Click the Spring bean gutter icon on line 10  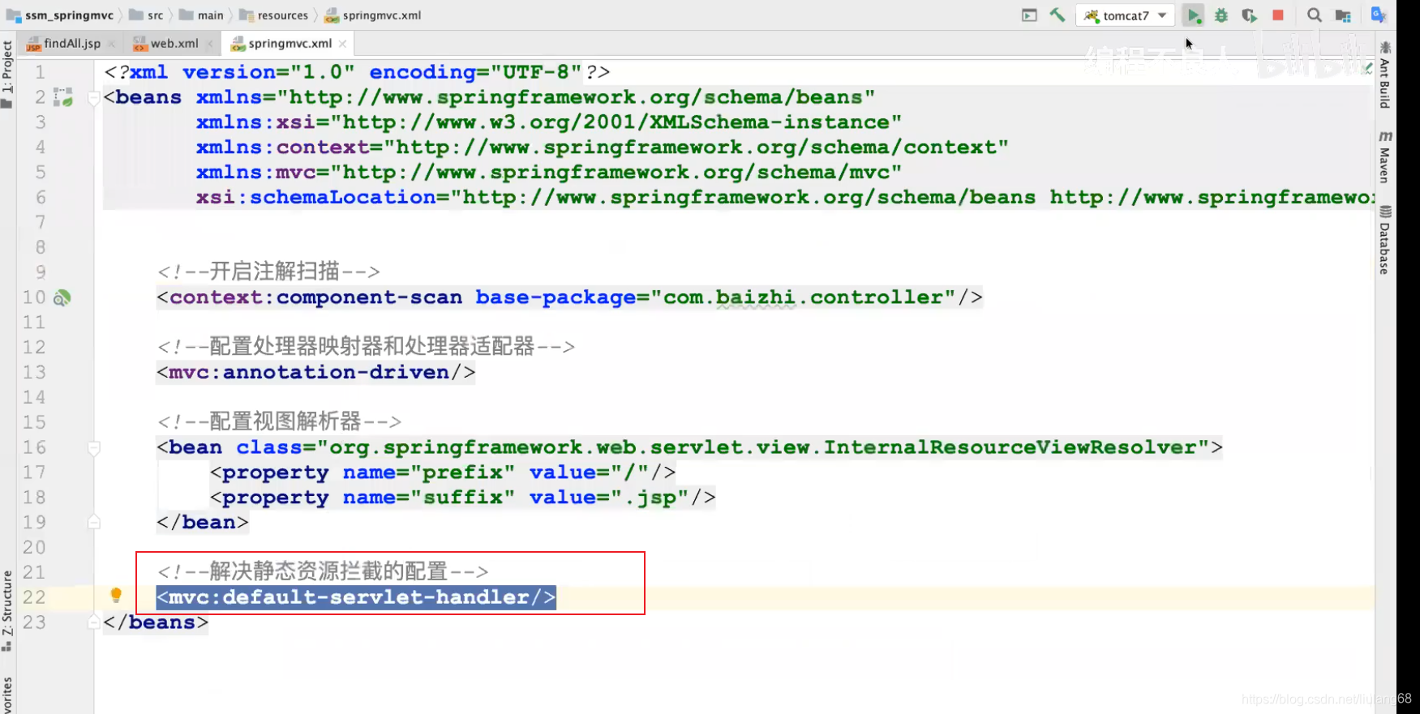62,298
